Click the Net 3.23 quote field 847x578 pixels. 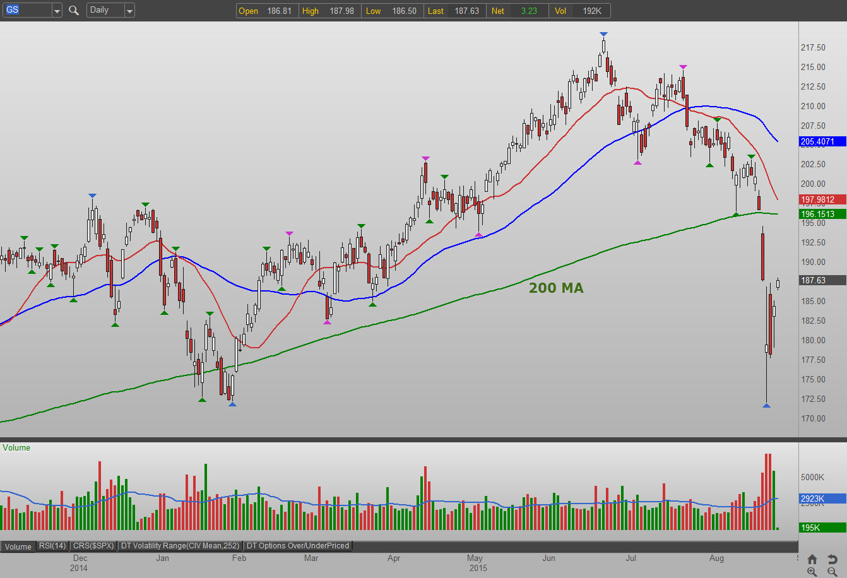tap(517, 11)
